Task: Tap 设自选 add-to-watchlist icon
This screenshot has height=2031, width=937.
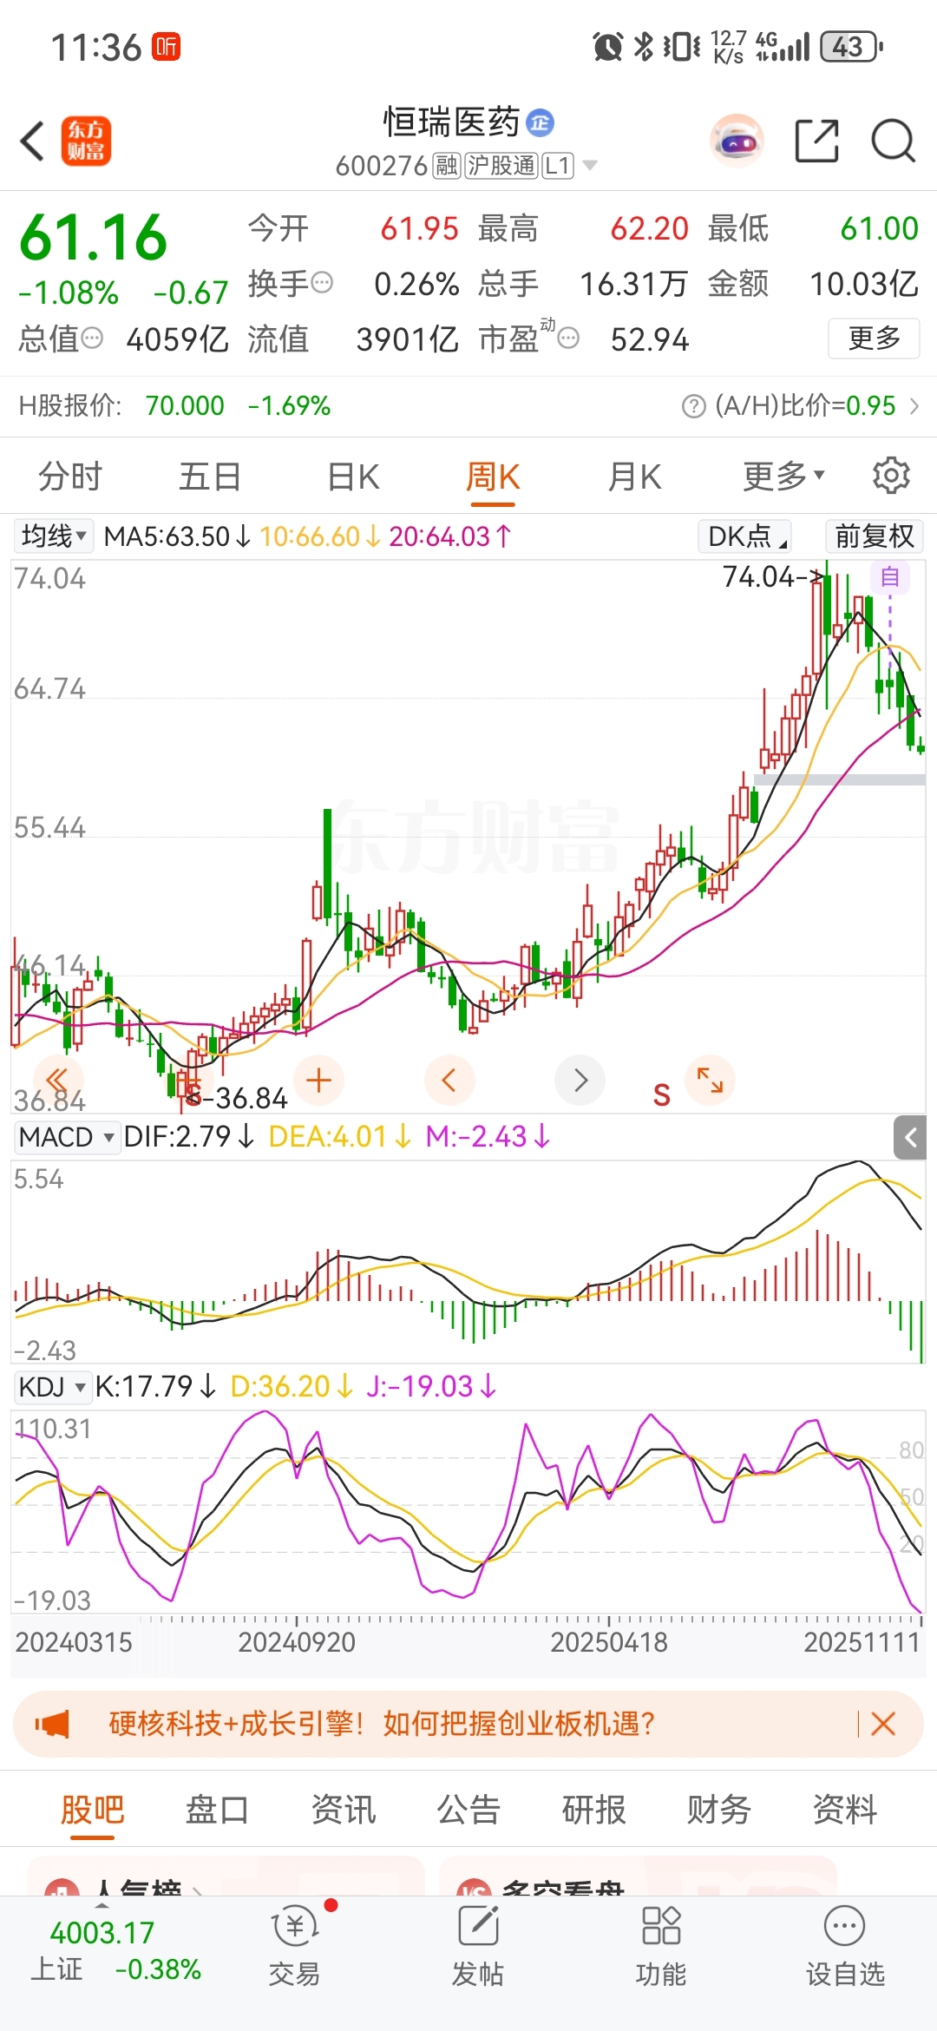Action: point(845,1944)
